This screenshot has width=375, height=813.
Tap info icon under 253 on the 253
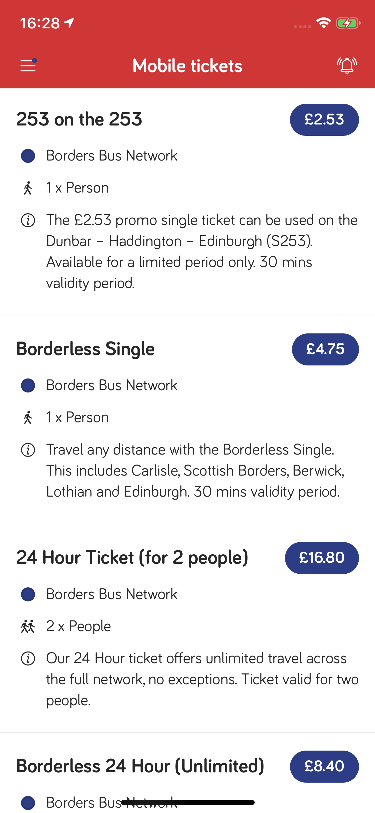tap(28, 220)
